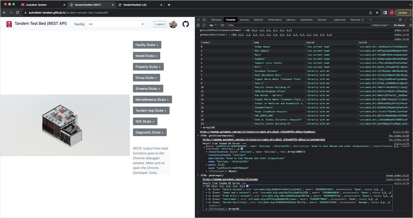Clear the console with the clear icon
This screenshot has width=413, height=218.
(204, 25)
